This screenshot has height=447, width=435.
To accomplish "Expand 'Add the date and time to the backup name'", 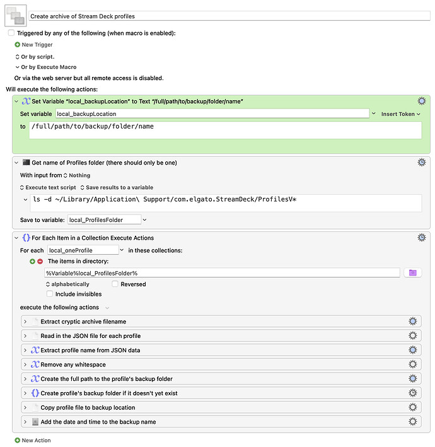I will tap(25, 422).
